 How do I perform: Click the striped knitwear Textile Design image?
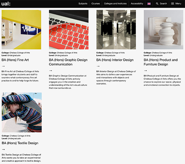click(x=22, y=112)
